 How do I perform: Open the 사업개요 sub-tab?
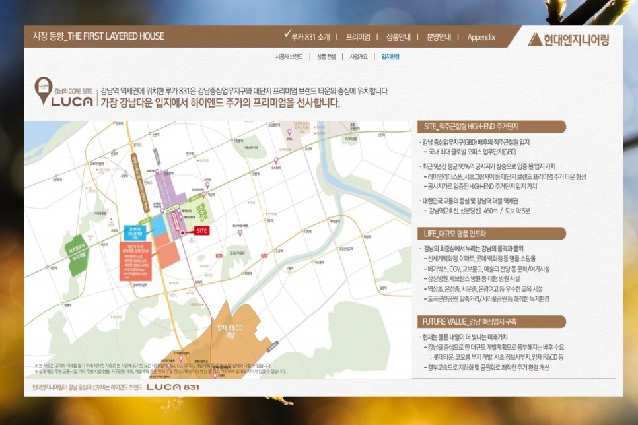pyautogui.click(x=359, y=57)
